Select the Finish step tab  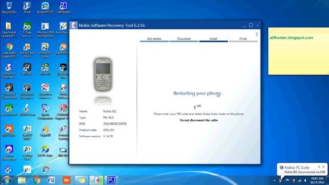243,39
